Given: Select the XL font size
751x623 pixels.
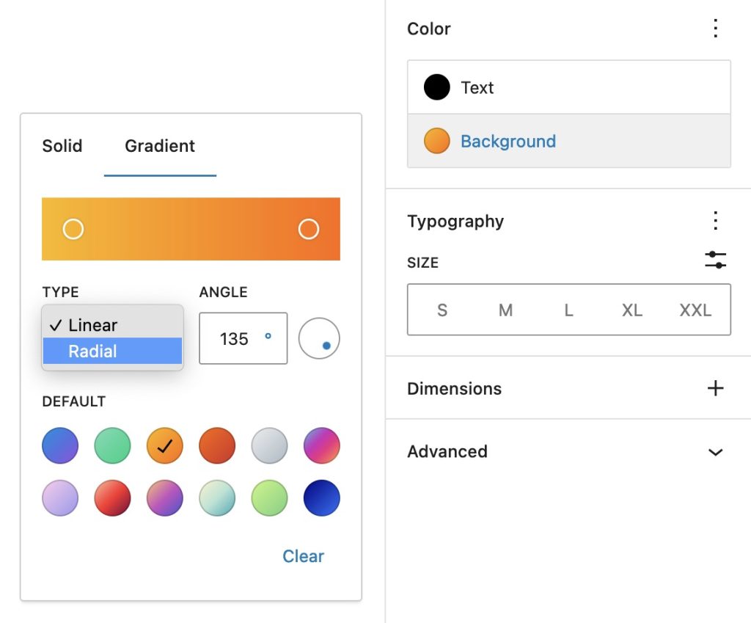Looking at the screenshot, I should tap(631, 310).
